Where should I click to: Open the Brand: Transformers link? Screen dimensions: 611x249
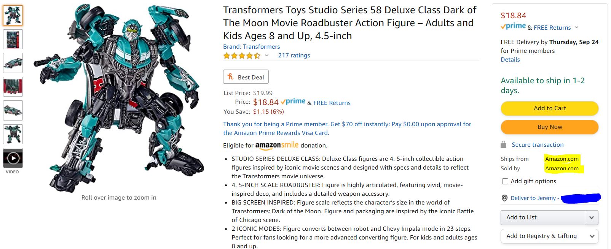[251, 47]
